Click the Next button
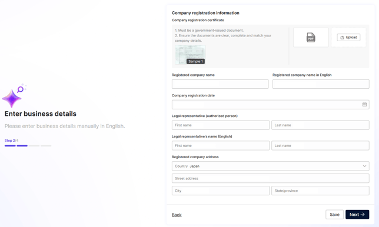 click(x=357, y=215)
